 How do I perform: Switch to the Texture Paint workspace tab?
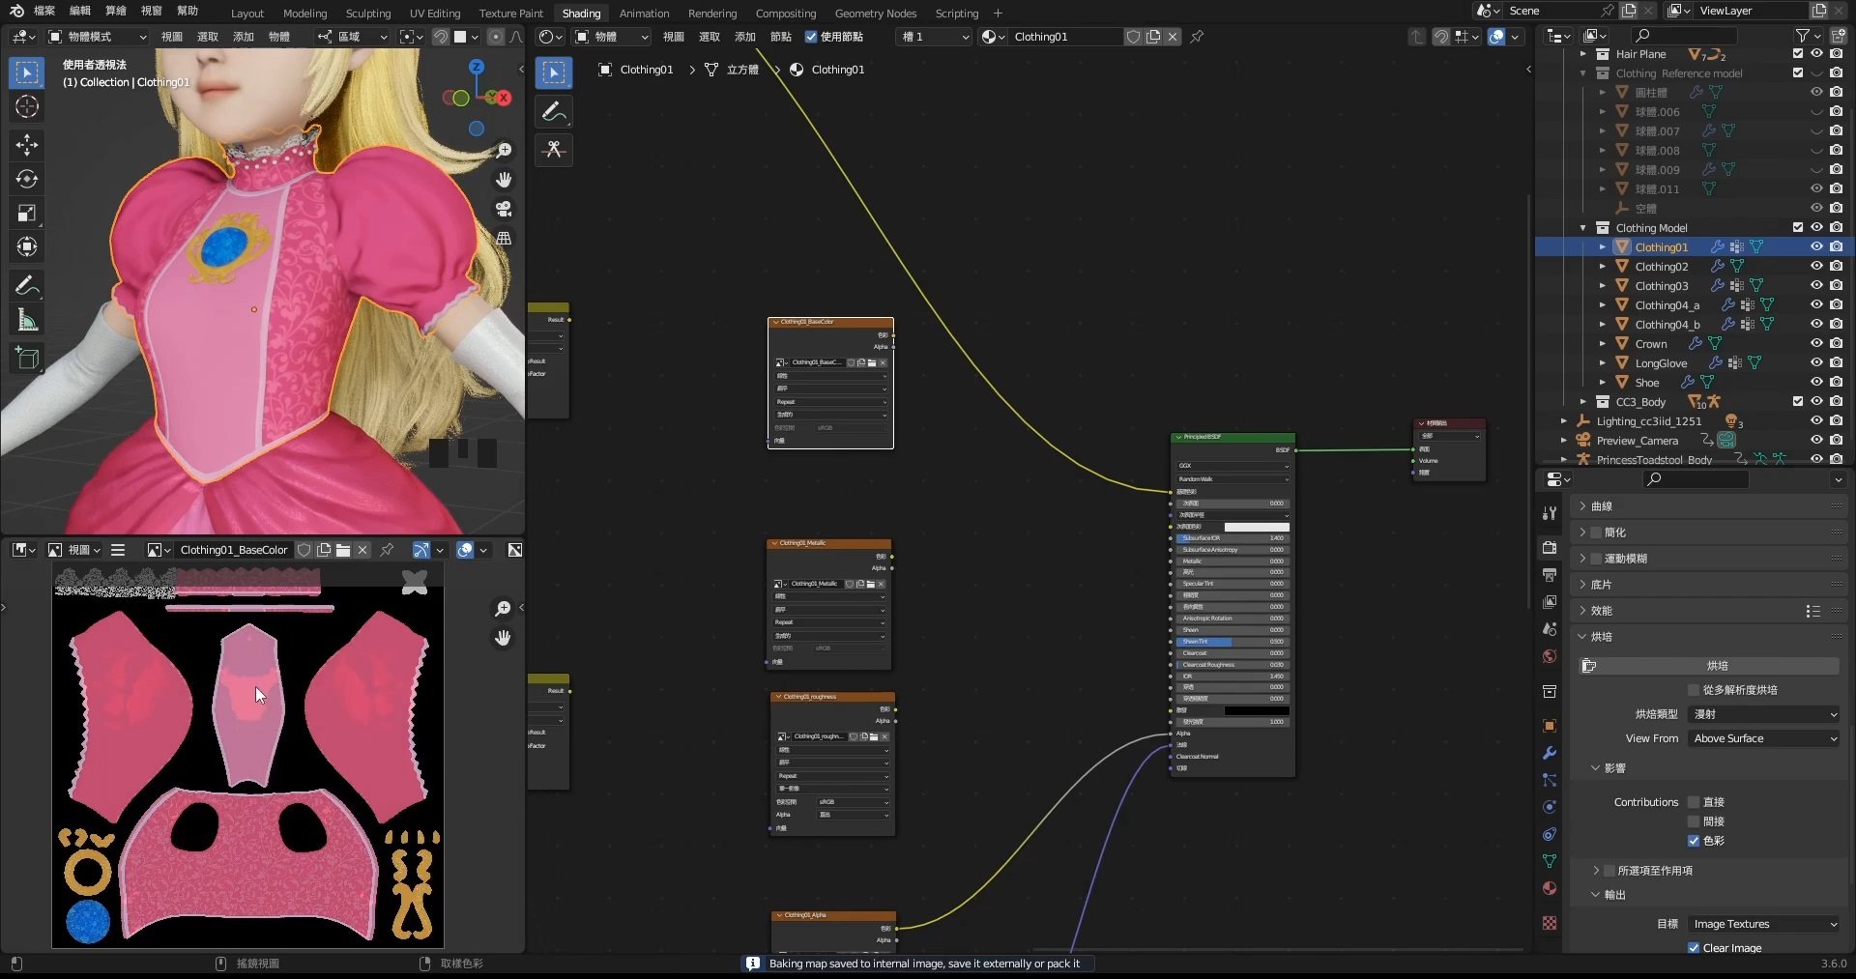(x=511, y=14)
